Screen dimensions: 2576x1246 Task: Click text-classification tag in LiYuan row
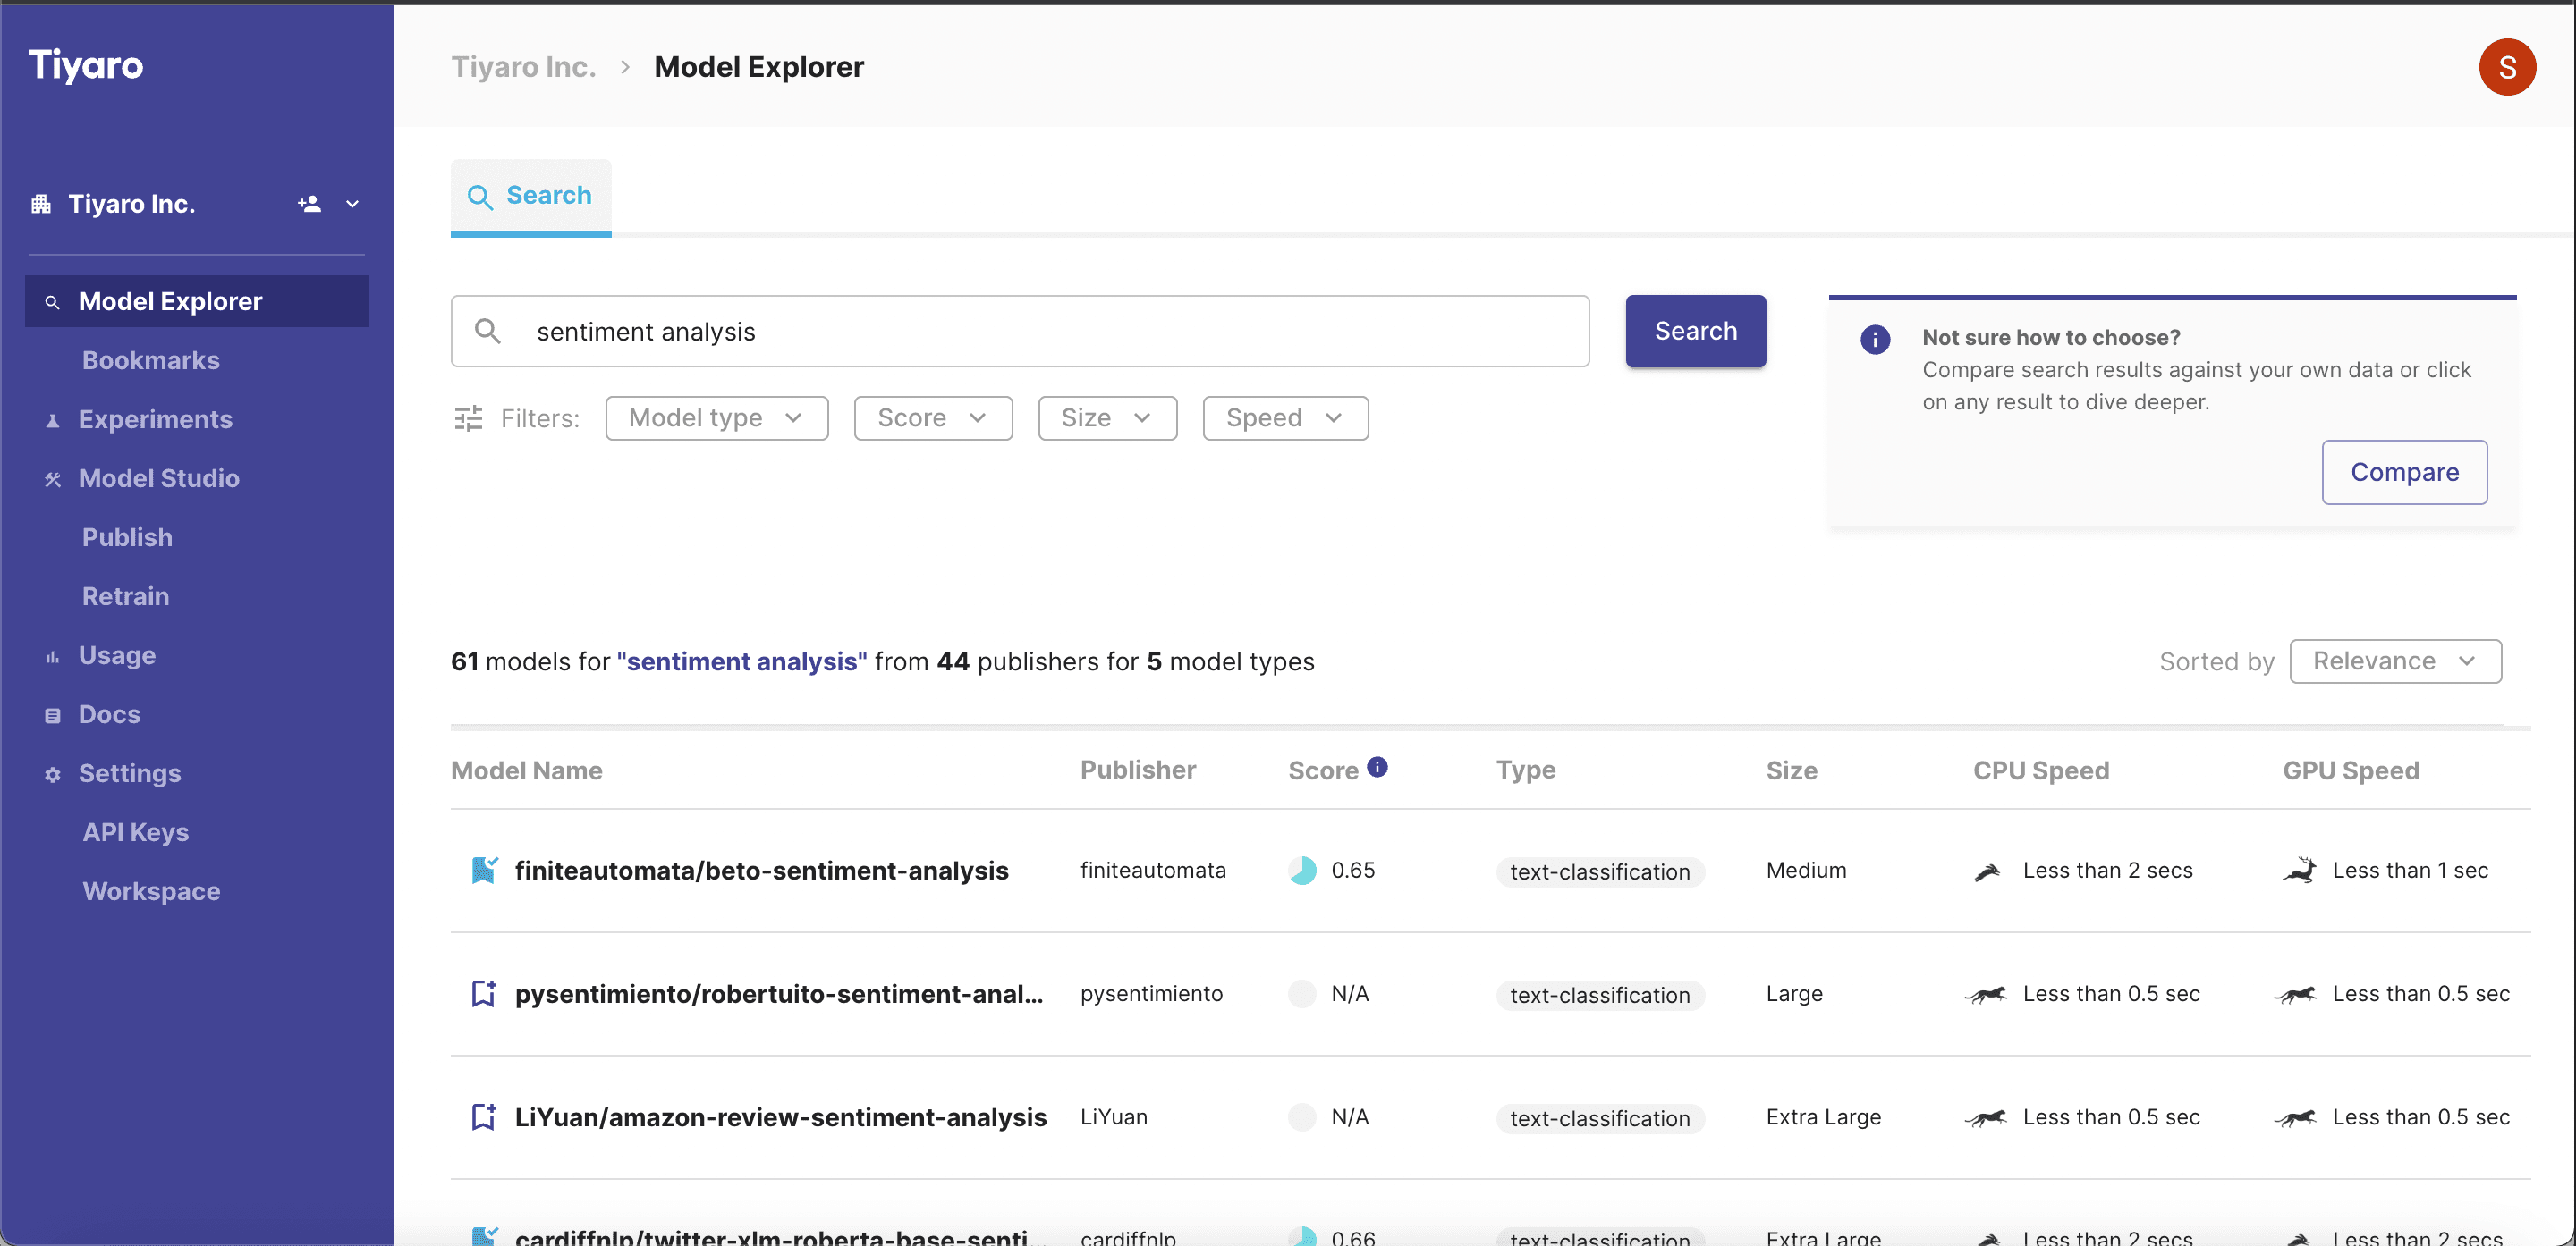click(1600, 1119)
